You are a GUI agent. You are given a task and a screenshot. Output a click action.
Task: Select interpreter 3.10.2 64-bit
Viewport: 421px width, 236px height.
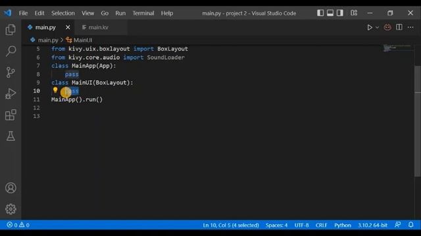373,226
